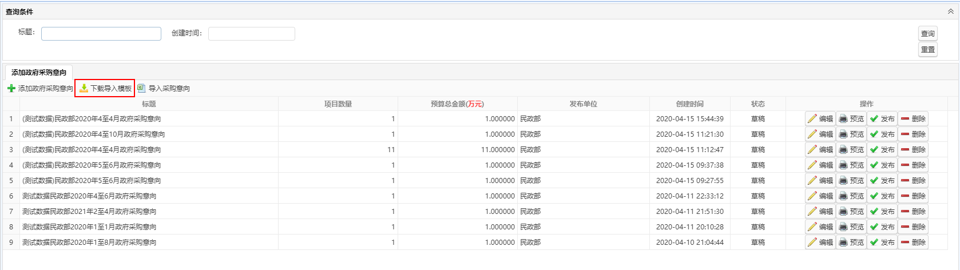Publish row 3 with the green check 发布

click(882, 150)
